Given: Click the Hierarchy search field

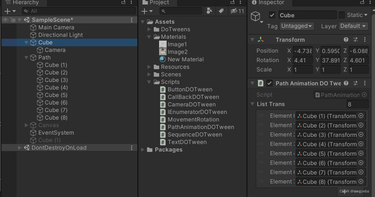Looking at the screenshot, I should 79,11.
